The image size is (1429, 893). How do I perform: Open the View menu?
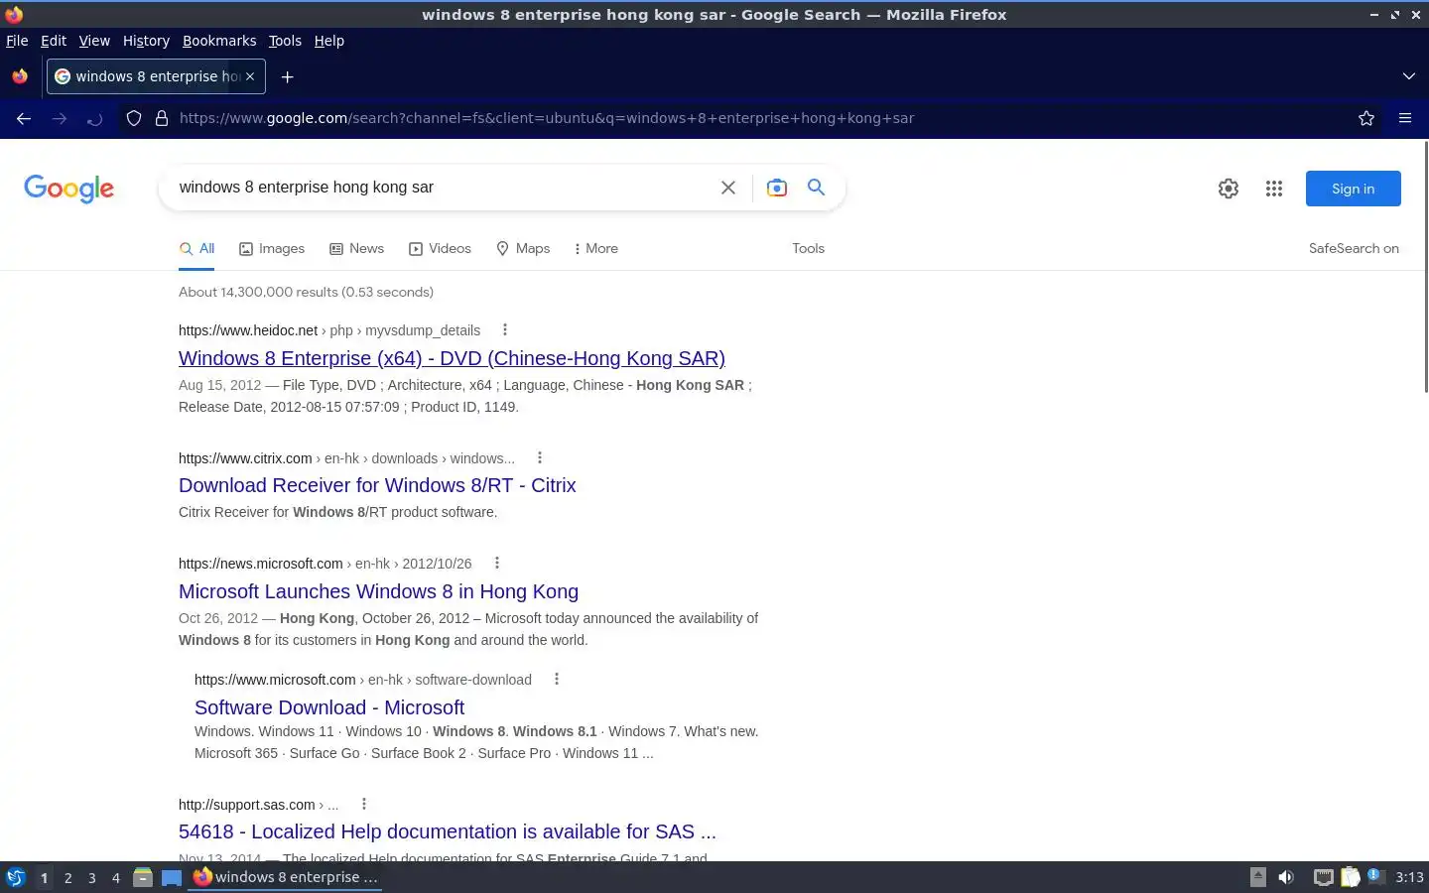94,41
